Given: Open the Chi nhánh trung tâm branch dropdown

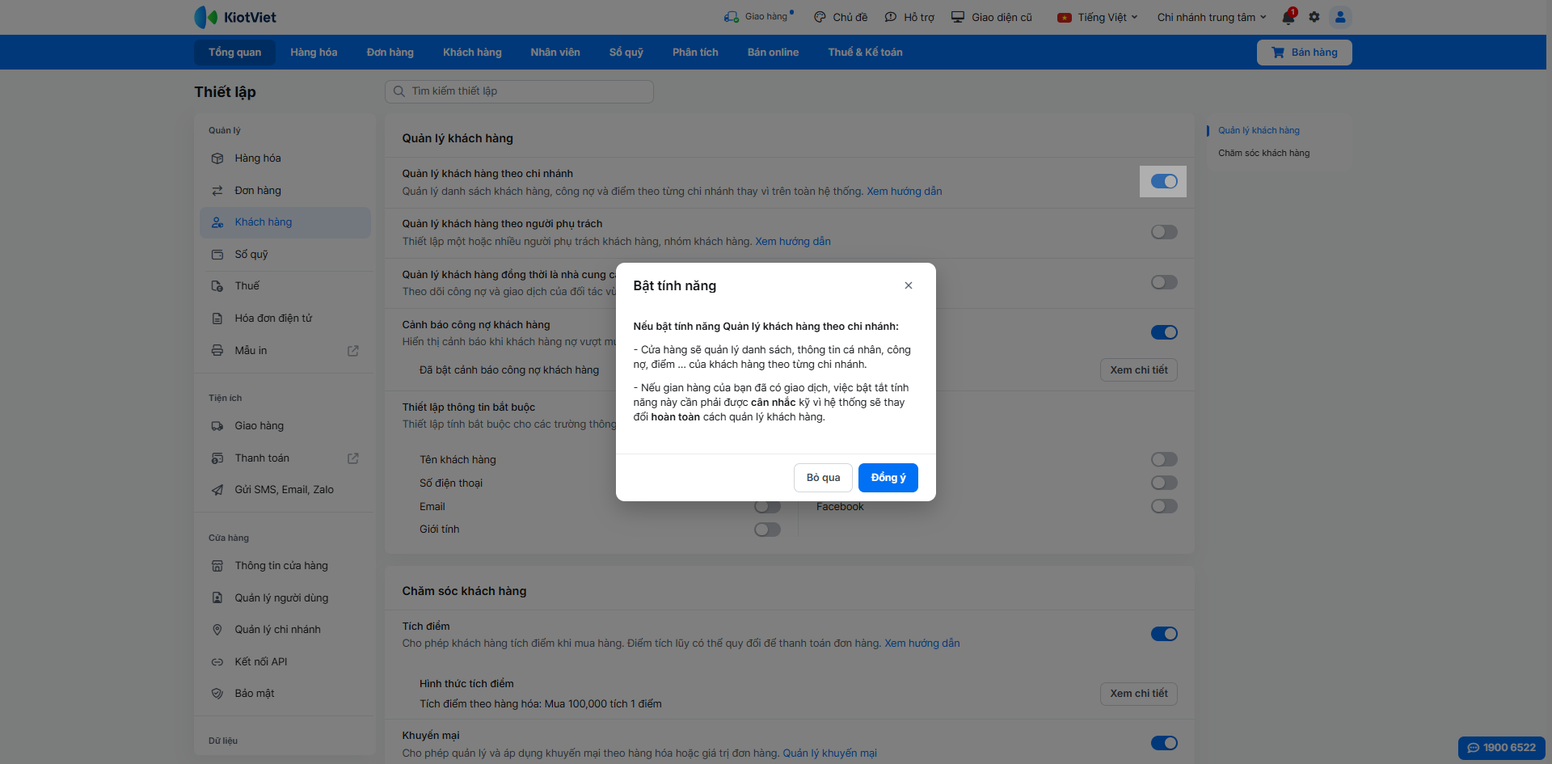Looking at the screenshot, I should (1212, 17).
